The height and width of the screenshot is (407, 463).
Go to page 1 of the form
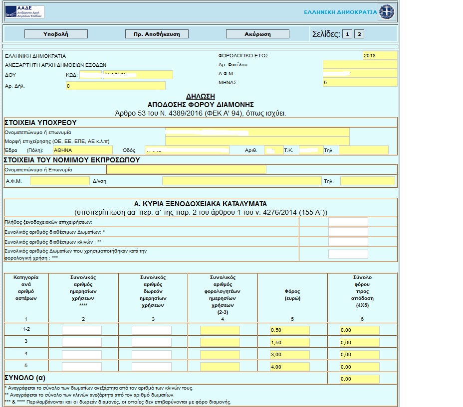[x=347, y=34]
